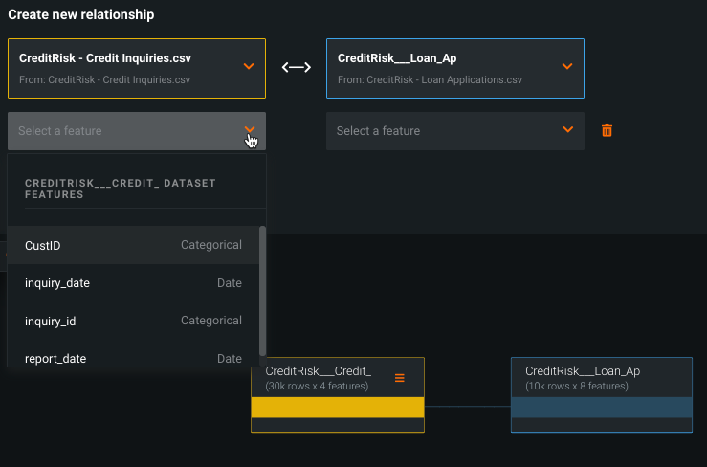707x467 pixels.
Task: Click the orange trash delete icon
Action: [x=607, y=130]
